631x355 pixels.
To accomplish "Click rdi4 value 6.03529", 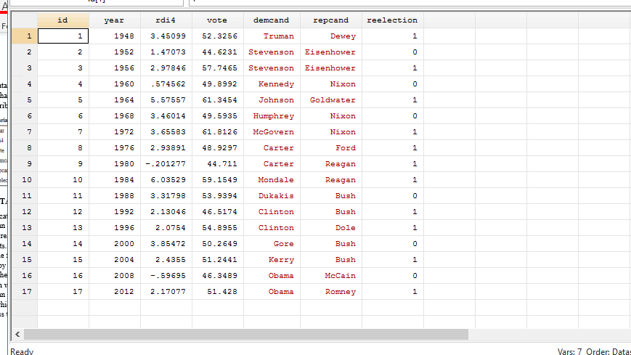I will [x=166, y=180].
